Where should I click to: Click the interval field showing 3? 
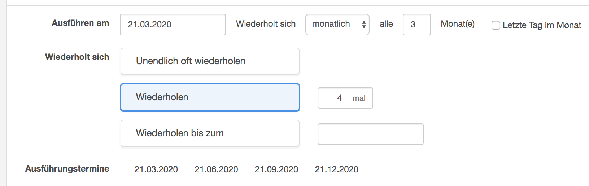coord(416,25)
